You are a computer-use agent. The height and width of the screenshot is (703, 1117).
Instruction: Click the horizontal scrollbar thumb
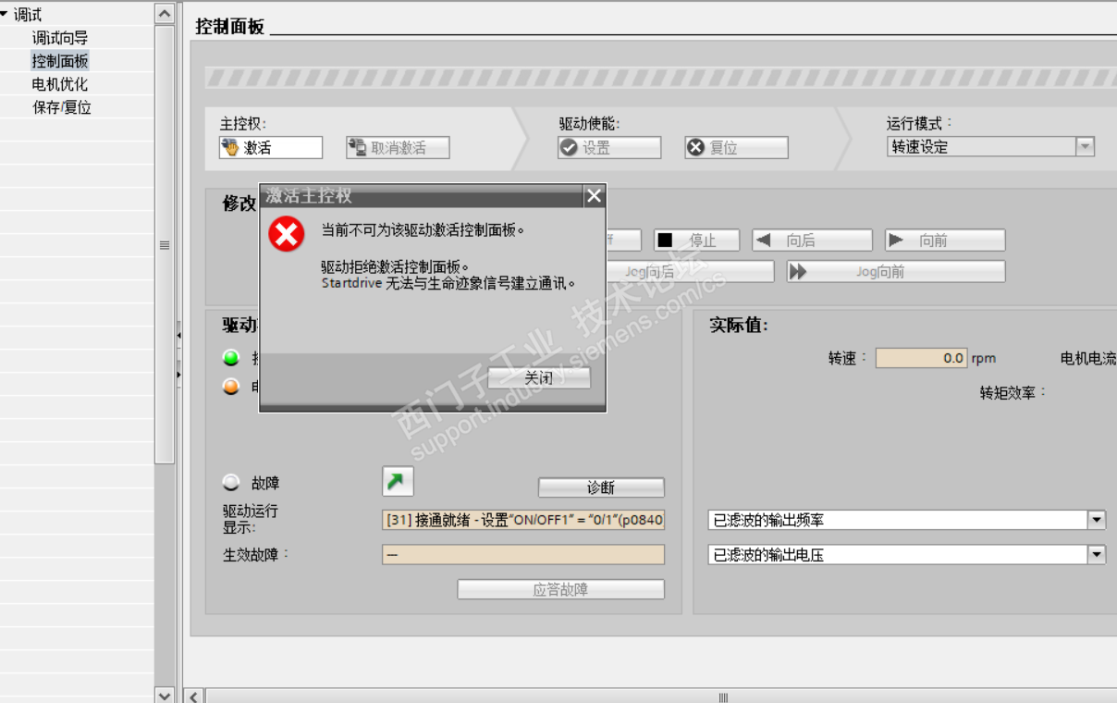[724, 696]
